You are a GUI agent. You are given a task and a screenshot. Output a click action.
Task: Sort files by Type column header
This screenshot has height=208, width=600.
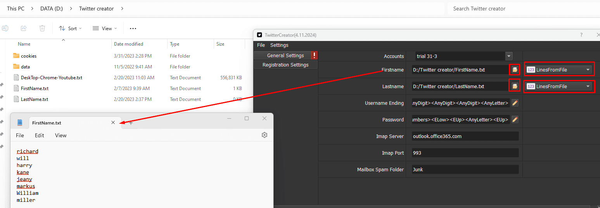coord(175,44)
